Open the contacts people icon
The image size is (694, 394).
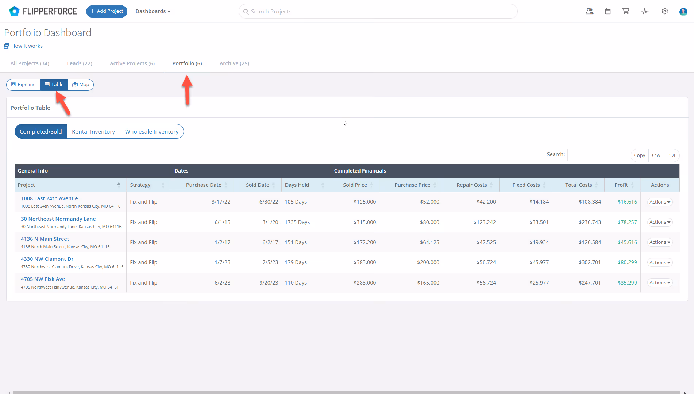pos(590,11)
